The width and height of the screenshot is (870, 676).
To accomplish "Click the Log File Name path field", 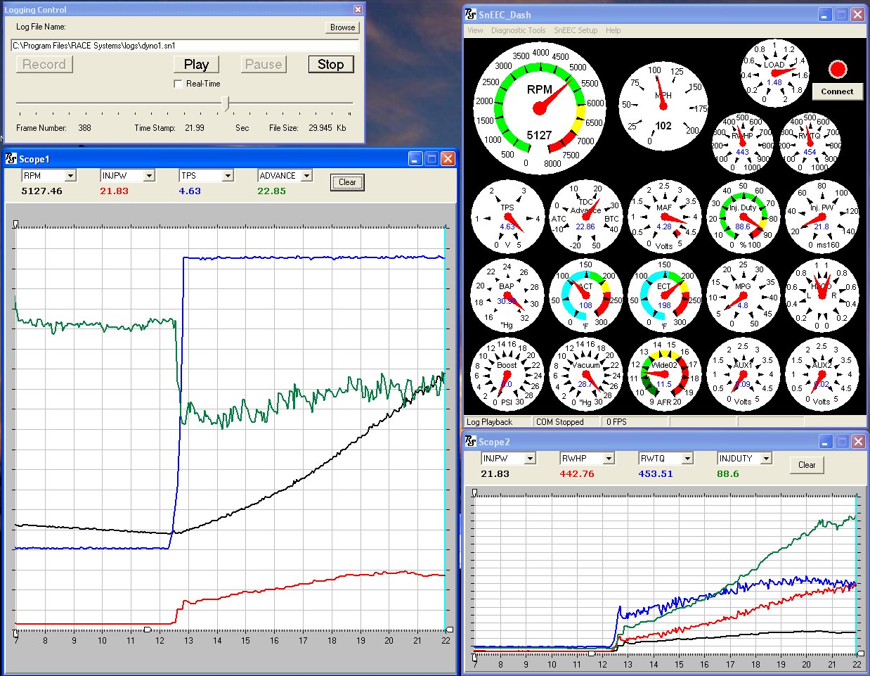I will click(185, 46).
